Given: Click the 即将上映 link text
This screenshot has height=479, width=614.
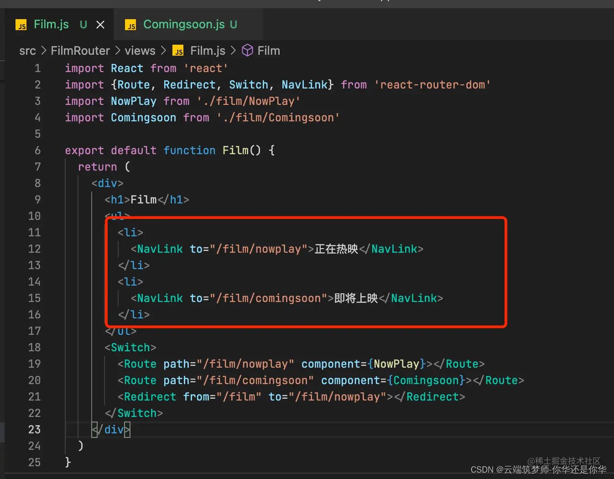Looking at the screenshot, I should point(356,298).
